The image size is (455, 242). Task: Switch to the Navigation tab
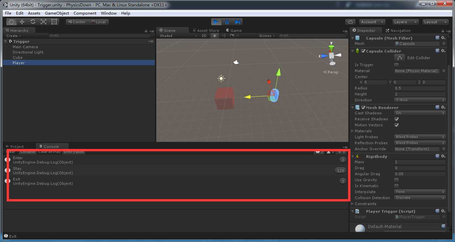[398, 31]
